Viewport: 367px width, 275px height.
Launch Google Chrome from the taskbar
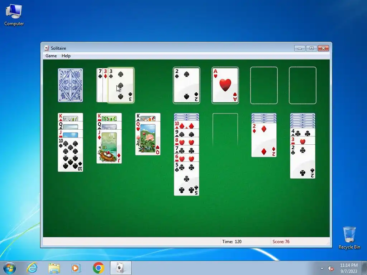tap(99, 268)
